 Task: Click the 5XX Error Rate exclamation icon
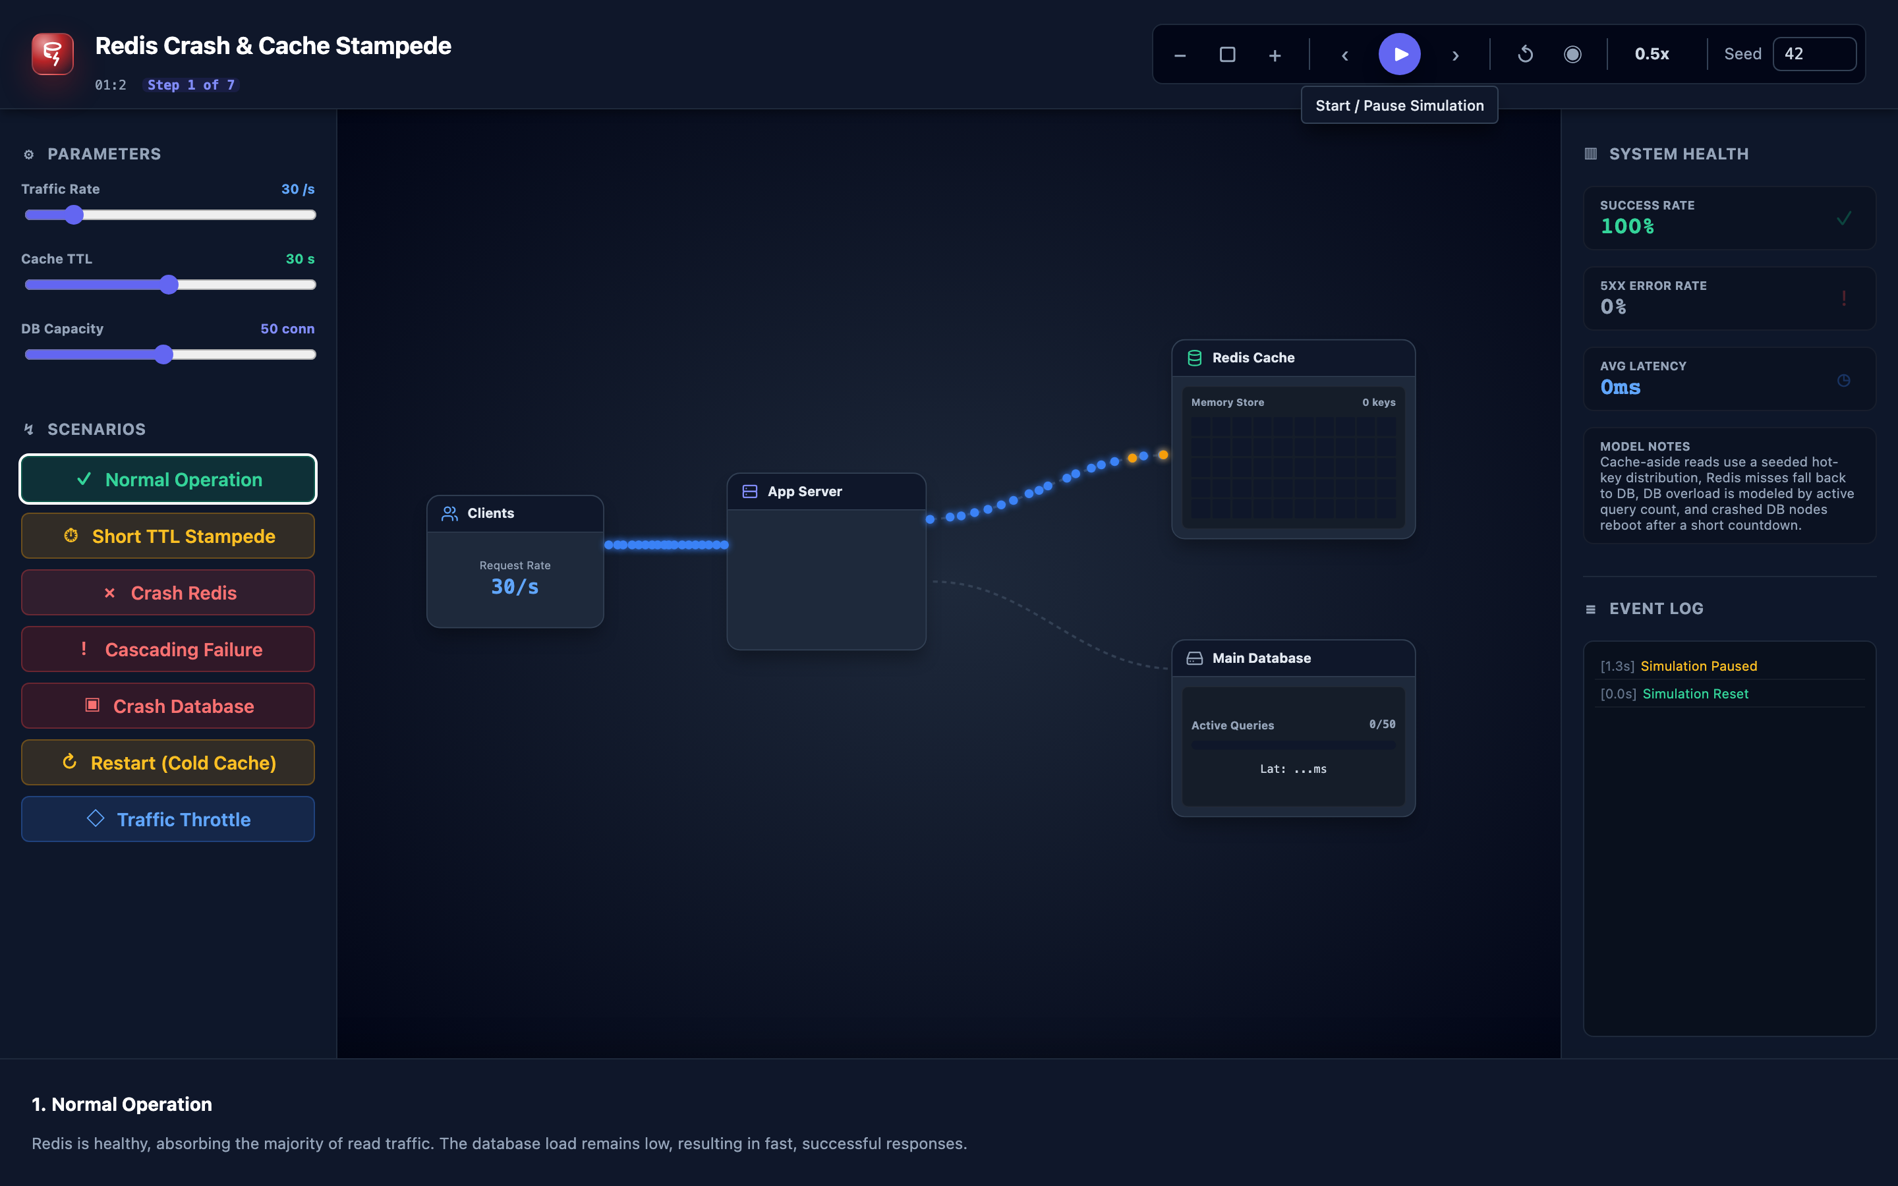click(1844, 298)
